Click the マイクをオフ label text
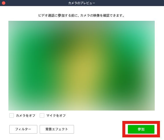Viewport: 164px width, 140px height. 56,115
